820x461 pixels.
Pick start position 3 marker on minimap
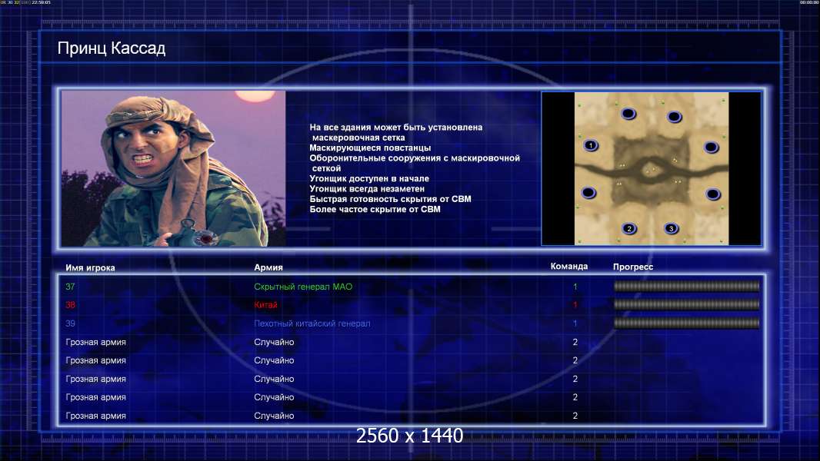pyautogui.click(x=671, y=228)
